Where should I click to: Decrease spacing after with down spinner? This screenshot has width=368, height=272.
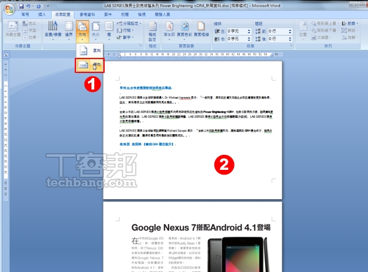point(290,40)
